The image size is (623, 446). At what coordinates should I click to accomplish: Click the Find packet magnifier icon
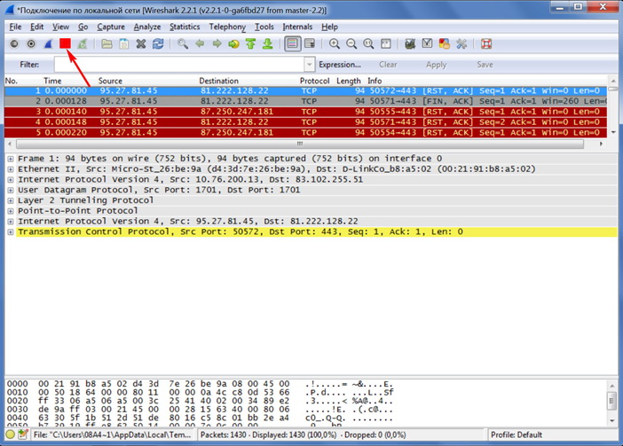pos(182,43)
